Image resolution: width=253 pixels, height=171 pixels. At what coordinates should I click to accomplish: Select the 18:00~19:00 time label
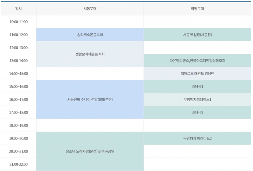(x=18, y=125)
